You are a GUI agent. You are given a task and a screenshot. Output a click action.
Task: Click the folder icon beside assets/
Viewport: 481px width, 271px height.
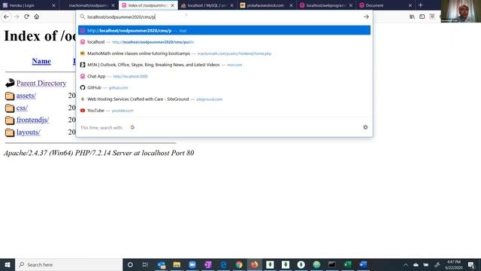tap(10, 96)
